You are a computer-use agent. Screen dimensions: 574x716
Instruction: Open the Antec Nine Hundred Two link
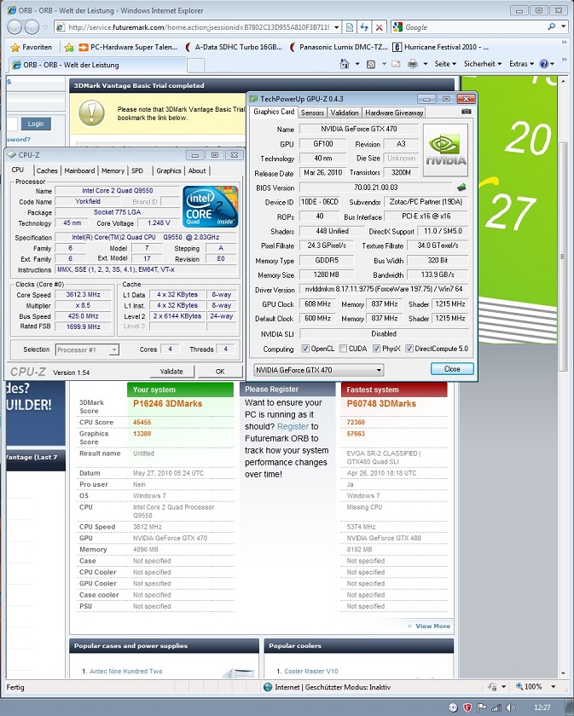click(x=125, y=672)
